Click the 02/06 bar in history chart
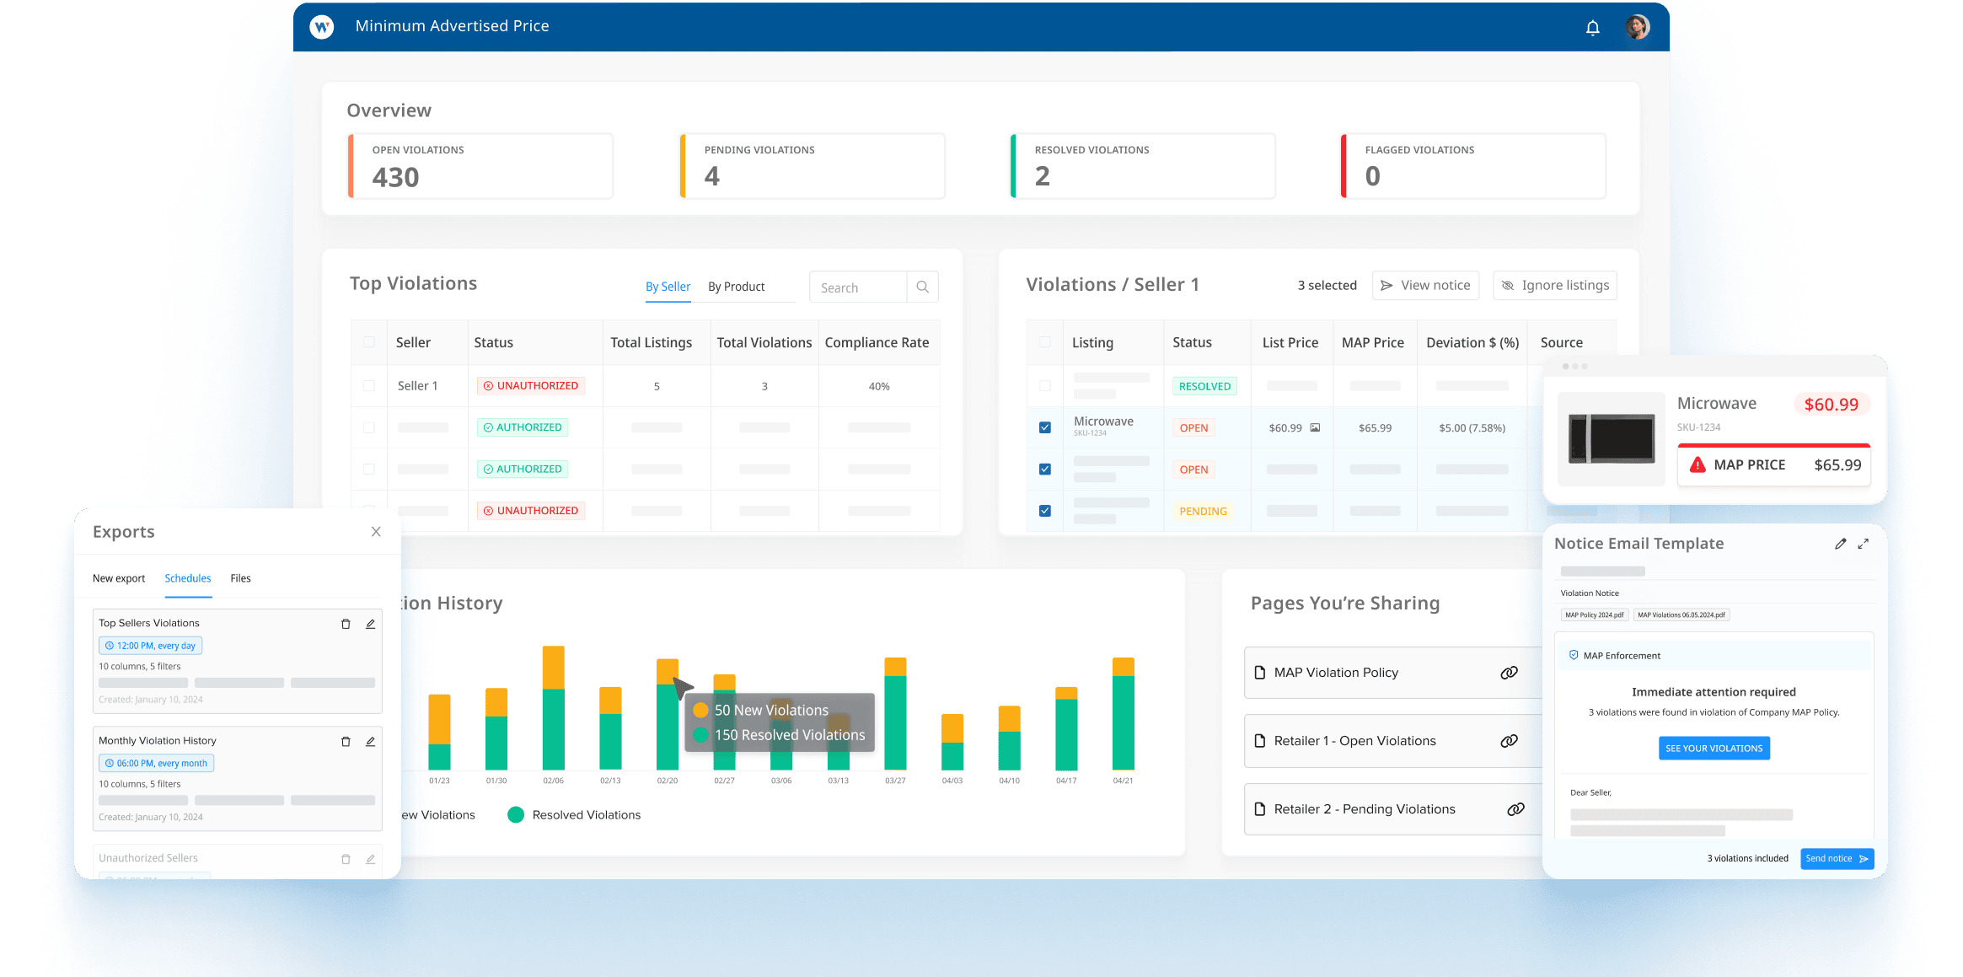Image resolution: width=1963 pixels, height=977 pixels. click(554, 708)
